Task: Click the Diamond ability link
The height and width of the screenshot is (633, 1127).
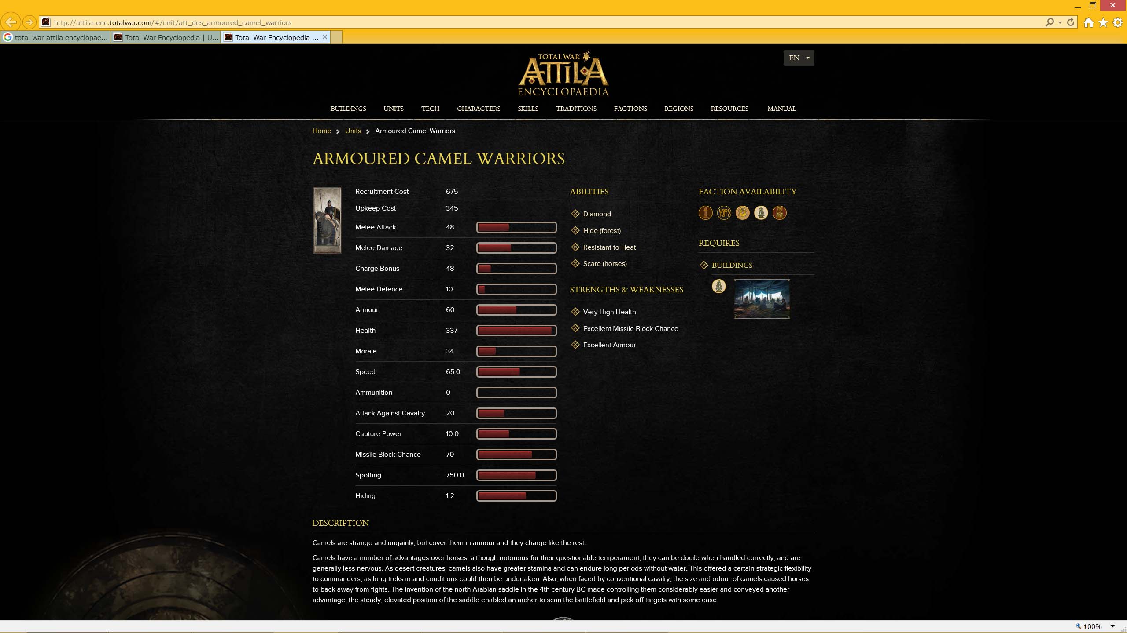Action: point(597,214)
